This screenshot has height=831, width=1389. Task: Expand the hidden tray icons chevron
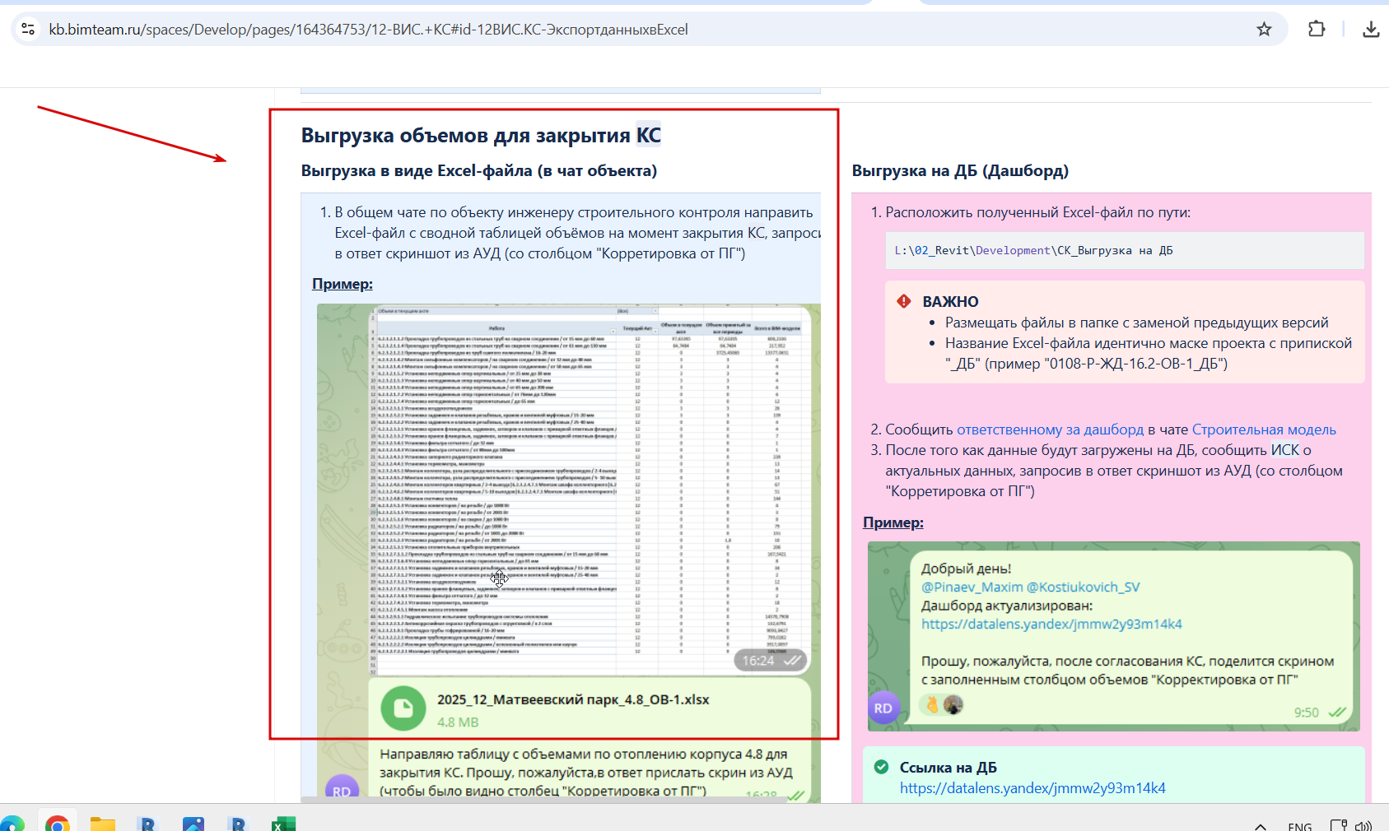point(1261,826)
